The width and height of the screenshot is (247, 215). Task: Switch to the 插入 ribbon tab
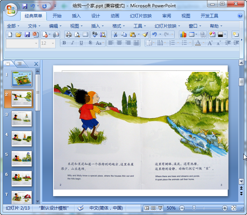click(76, 16)
